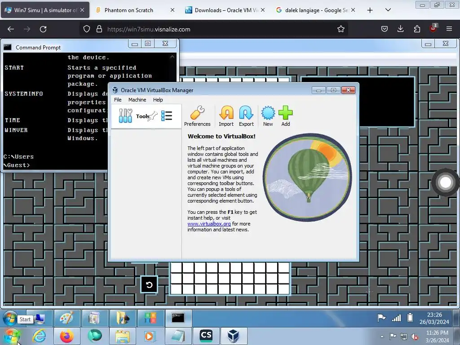The image size is (460, 345).
Task: Click the floating round record button
Action: tap(445, 182)
